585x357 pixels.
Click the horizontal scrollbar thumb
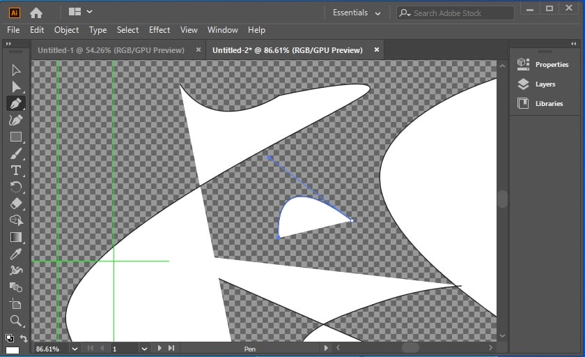pyautogui.click(x=410, y=348)
